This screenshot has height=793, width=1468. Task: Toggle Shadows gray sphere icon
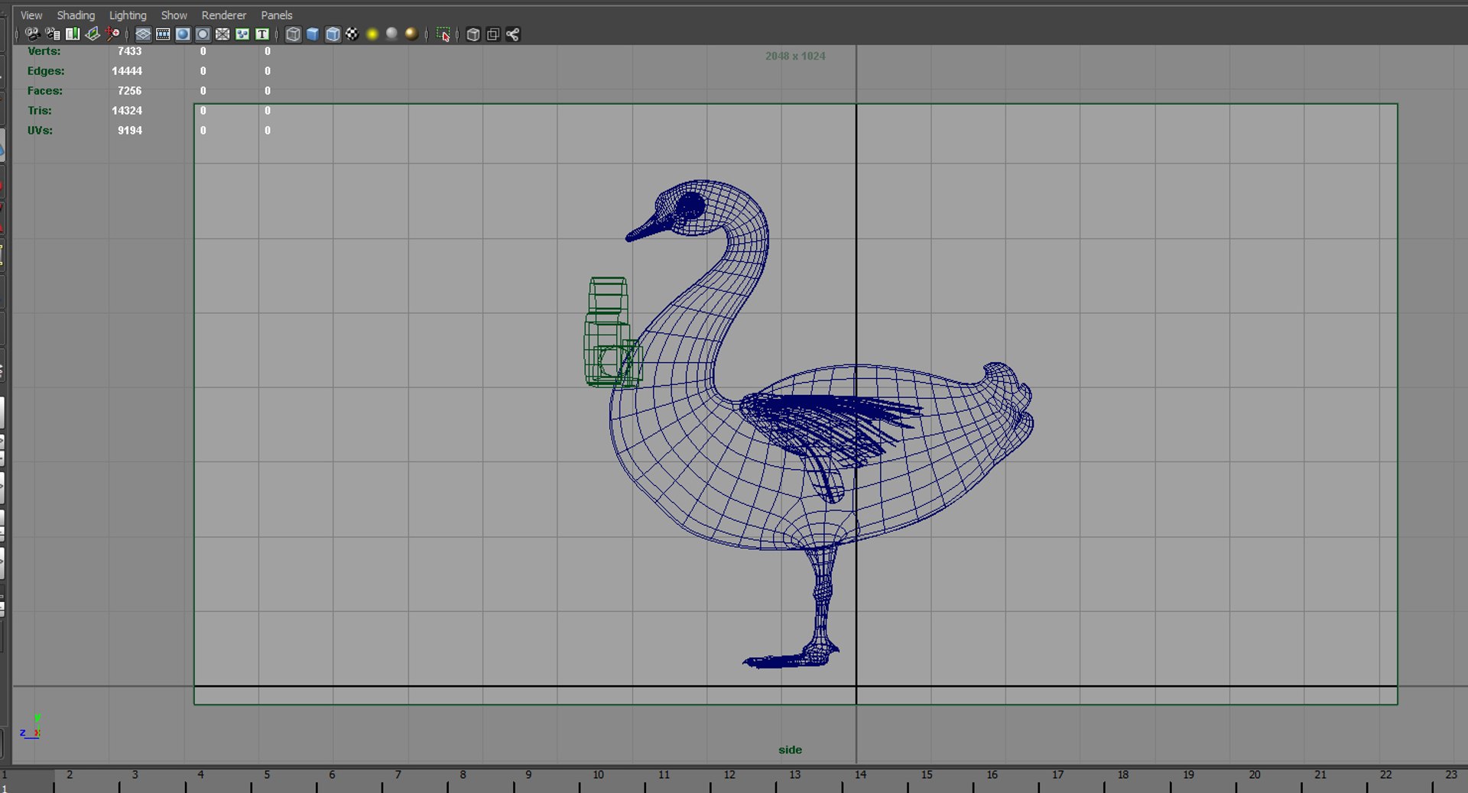[x=391, y=34]
